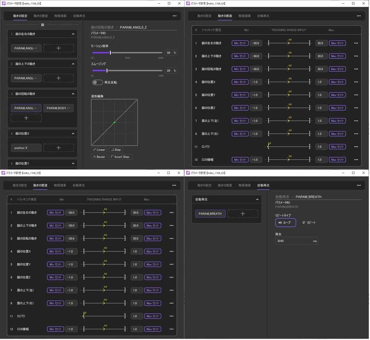This screenshot has height=340, width=370.
Task: Collapse the 顔の位置X section
Action: [73, 134]
